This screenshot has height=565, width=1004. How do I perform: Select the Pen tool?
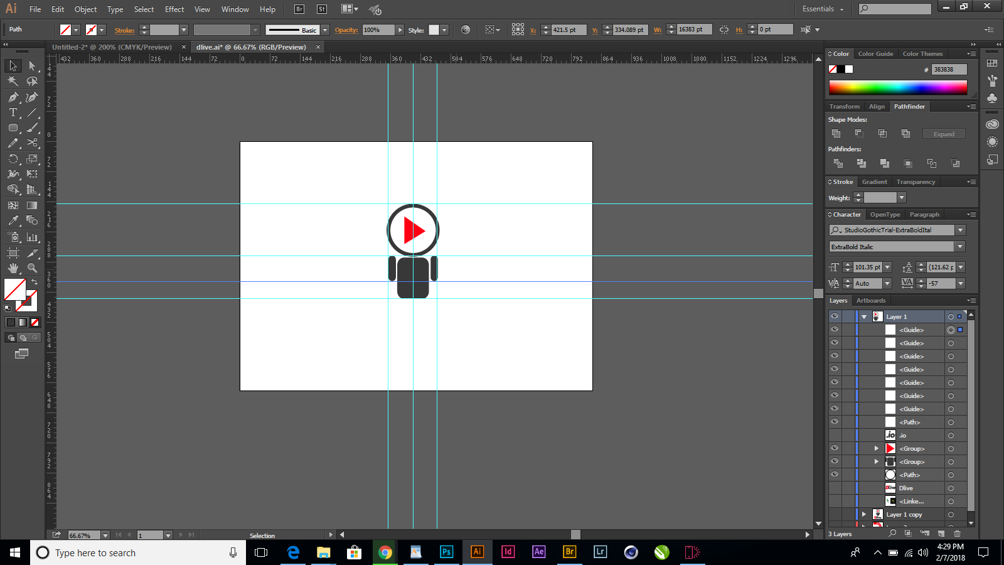point(13,98)
